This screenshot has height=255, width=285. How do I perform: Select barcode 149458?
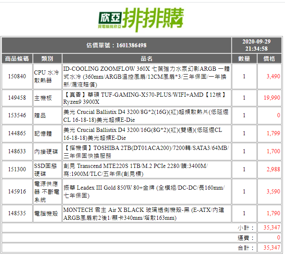point(17,98)
